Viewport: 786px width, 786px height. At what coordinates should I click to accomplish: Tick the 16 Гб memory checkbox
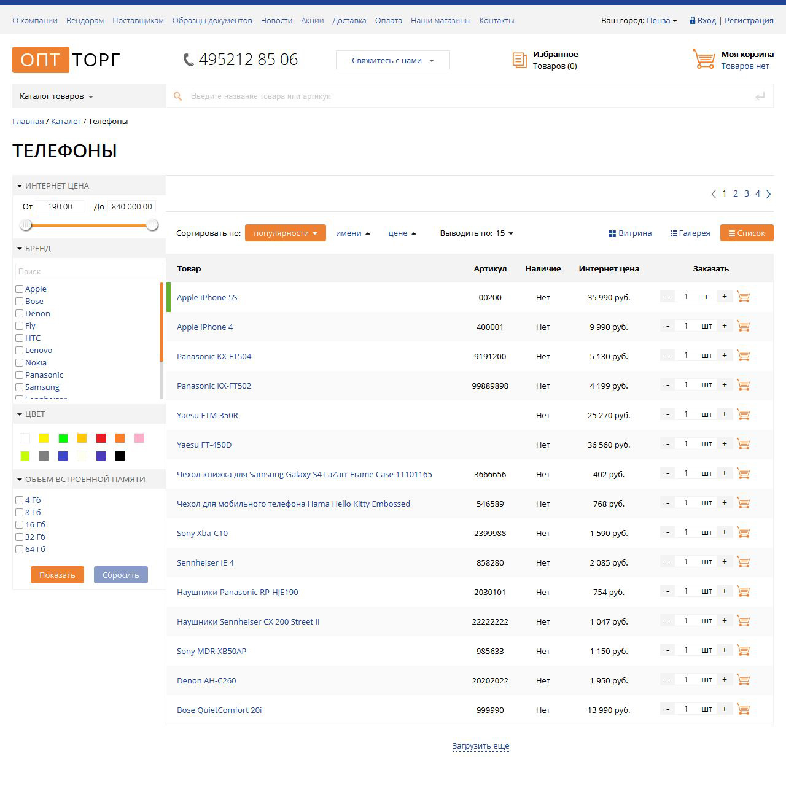[20, 525]
